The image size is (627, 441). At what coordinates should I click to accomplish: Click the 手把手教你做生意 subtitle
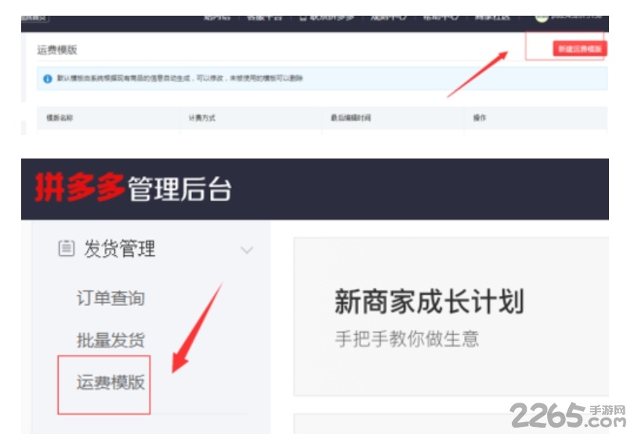pyautogui.click(x=407, y=339)
